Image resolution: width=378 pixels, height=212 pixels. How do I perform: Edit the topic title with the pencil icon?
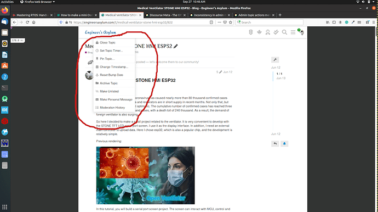(175, 46)
